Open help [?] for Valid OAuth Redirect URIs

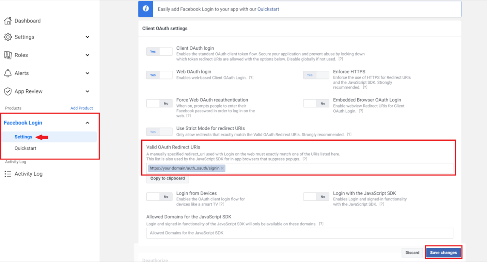[x=305, y=159]
